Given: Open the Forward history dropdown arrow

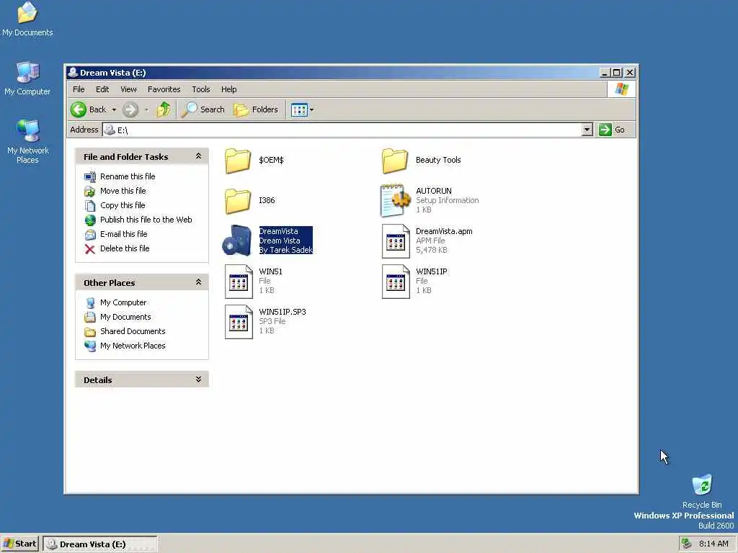Looking at the screenshot, I should tap(146, 110).
